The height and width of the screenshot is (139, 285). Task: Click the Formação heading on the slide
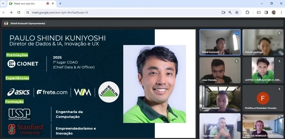(x=14, y=102)
